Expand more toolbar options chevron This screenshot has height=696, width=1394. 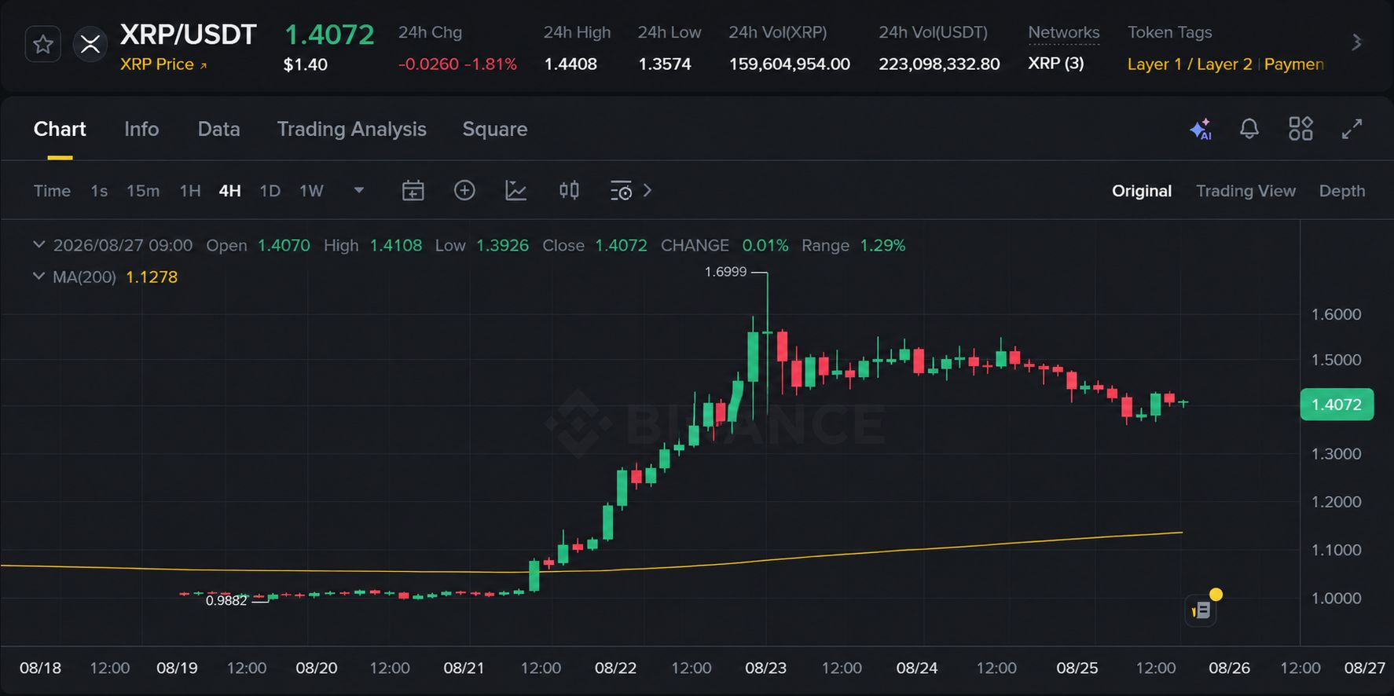click(x=647, y=190)
